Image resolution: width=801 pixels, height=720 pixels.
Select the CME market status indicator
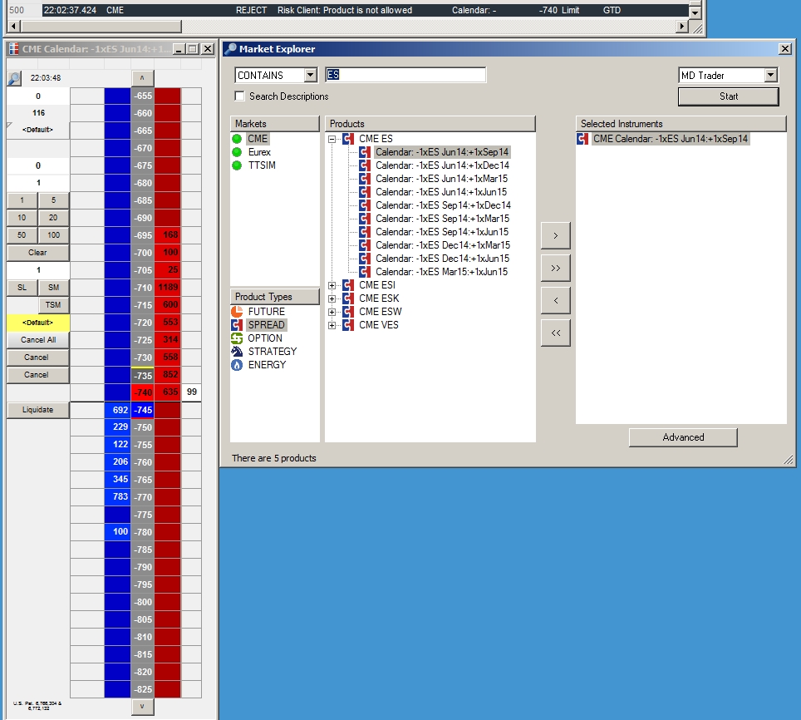(x=237, y=139)
